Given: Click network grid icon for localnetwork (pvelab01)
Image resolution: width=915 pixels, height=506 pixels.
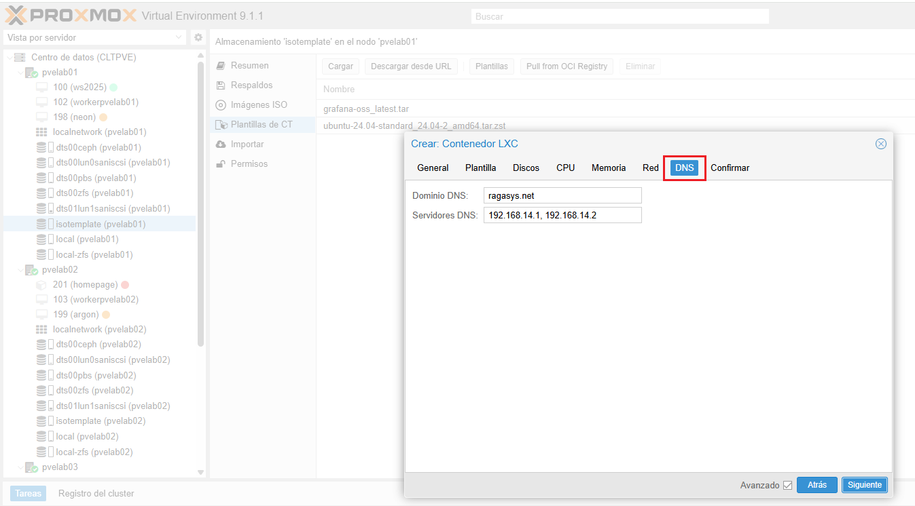Looking at the screenshot, I should pos(41,132).
